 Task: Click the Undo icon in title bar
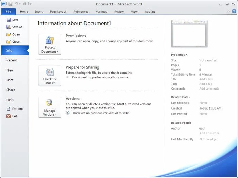tap(16, 4)
